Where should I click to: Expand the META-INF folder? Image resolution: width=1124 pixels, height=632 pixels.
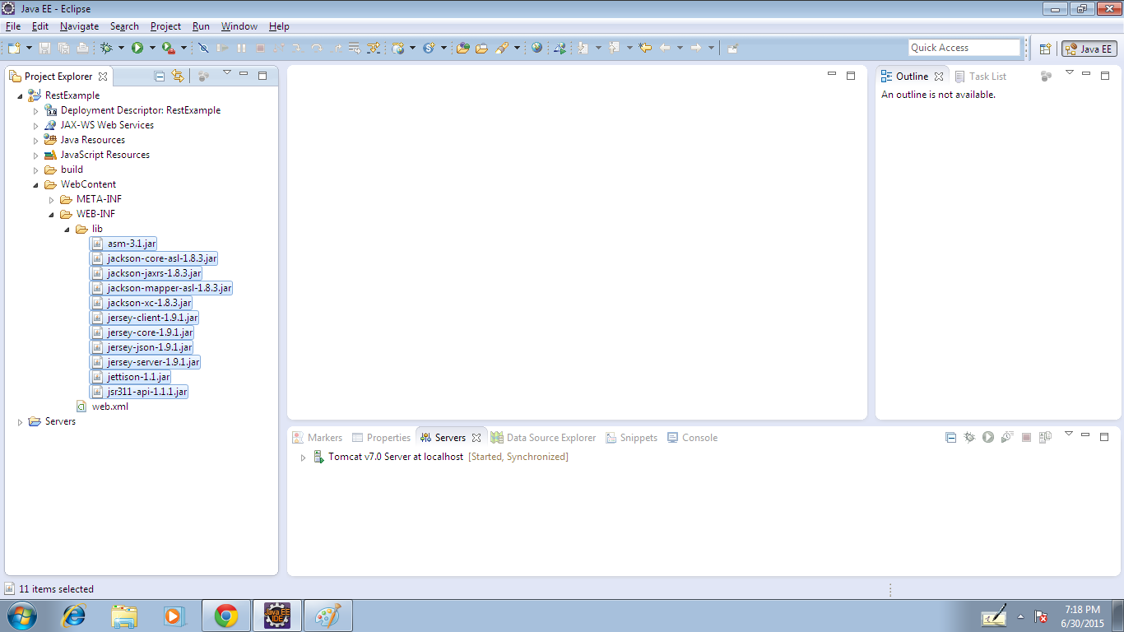point(51,199)
